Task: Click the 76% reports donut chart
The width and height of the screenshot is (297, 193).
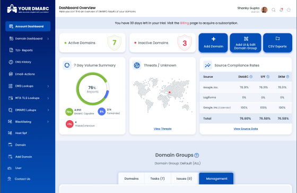Action: point(93,89)
